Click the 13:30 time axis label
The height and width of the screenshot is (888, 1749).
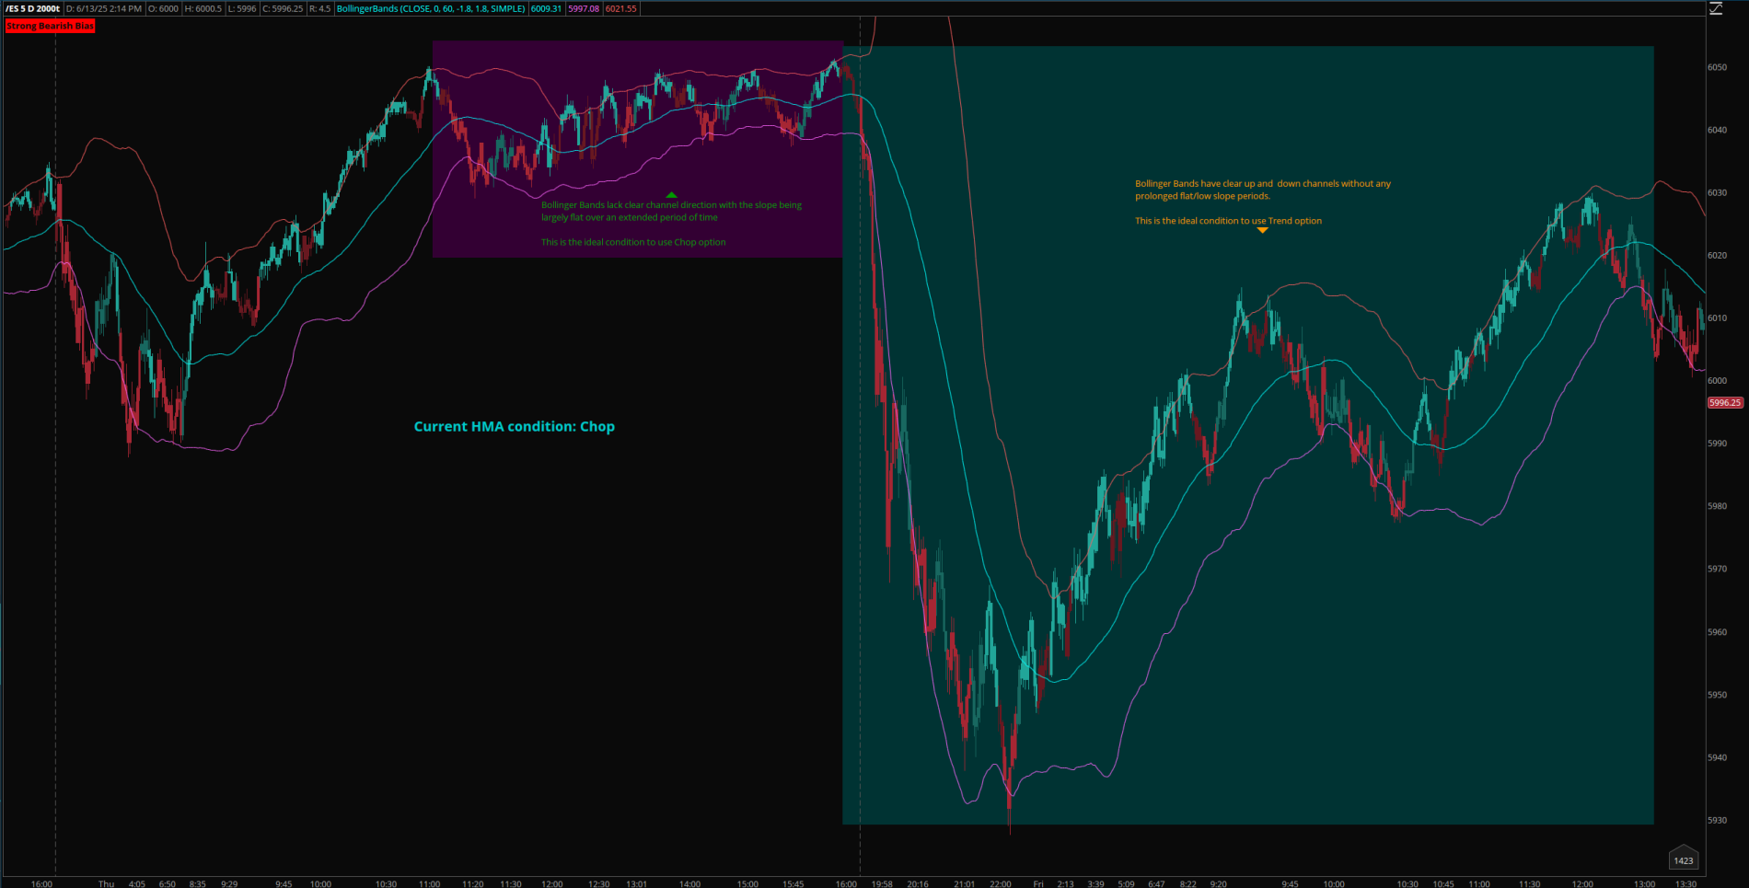(1685, 883)
